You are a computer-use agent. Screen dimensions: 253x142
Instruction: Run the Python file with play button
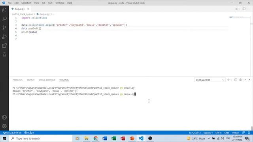pyautogui.click(x=236, y=9)
